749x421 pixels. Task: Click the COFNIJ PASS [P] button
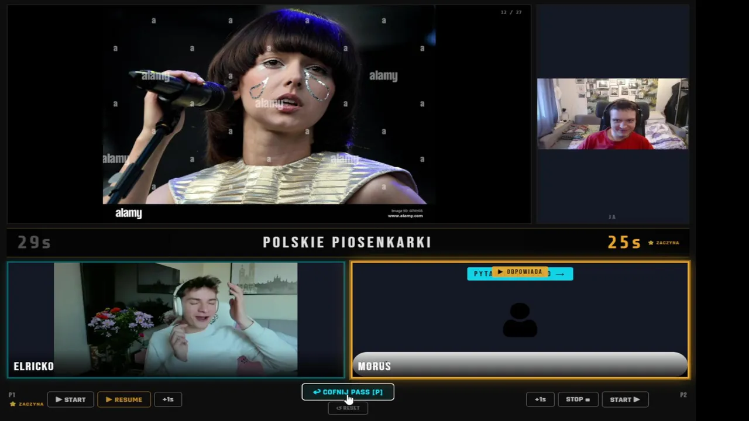(348, 392)
